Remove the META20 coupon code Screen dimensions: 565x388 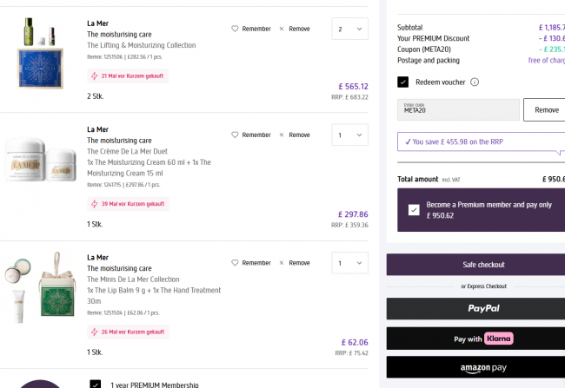click(x=546, y=110)
